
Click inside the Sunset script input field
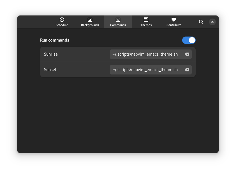[x=146, y=70]
